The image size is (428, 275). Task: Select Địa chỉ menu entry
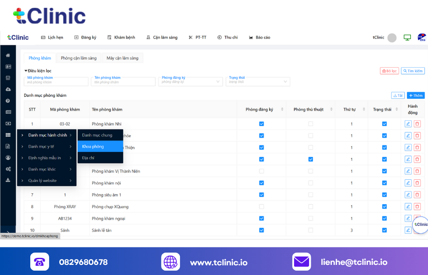(101, 158)
